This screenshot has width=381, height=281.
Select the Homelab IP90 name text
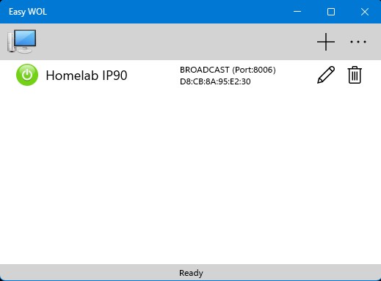[87, 76]
